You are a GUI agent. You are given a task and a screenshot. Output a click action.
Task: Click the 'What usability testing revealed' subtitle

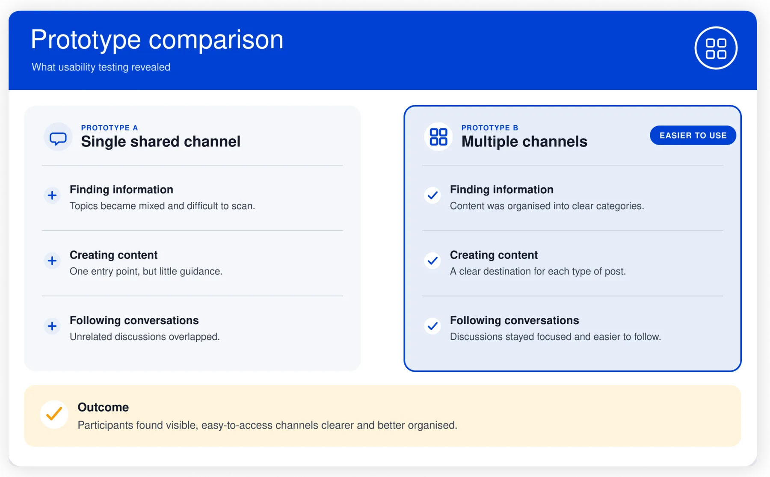point(101,67)
